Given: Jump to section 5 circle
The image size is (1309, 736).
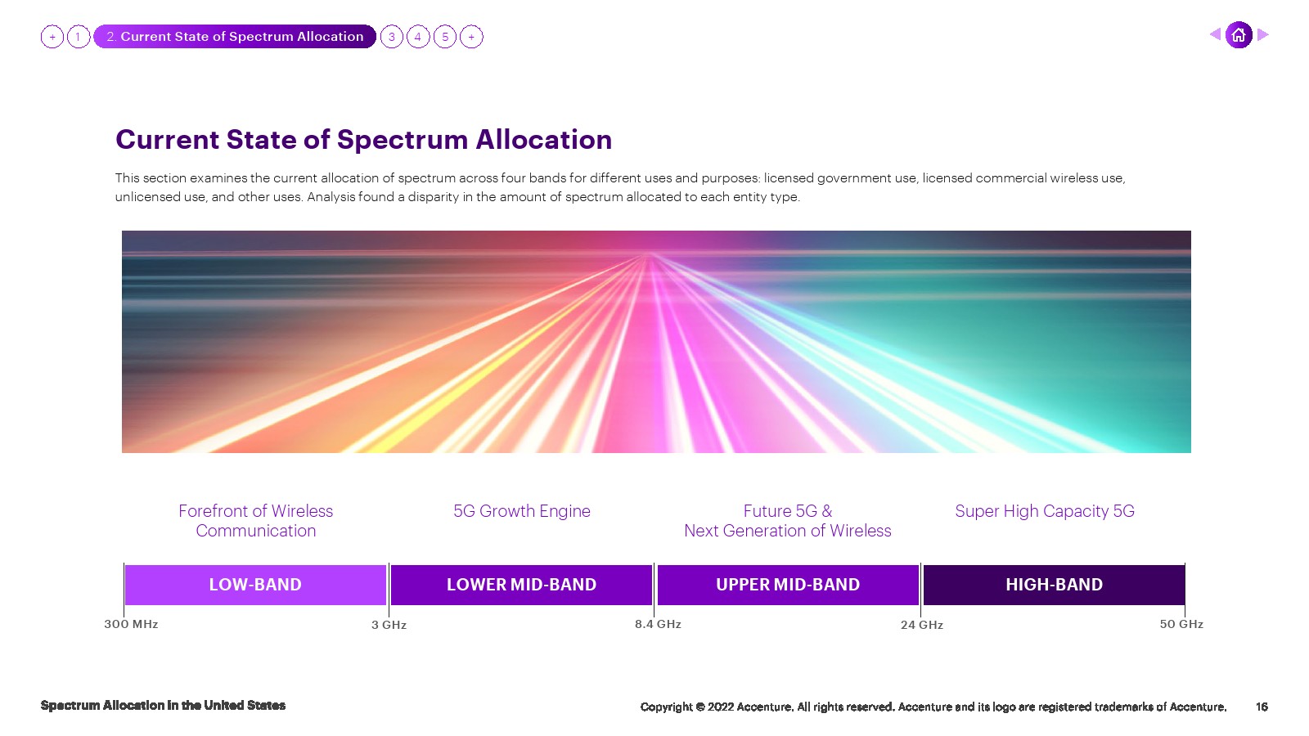Looking at the screenshot, I should tap(445, 37).
